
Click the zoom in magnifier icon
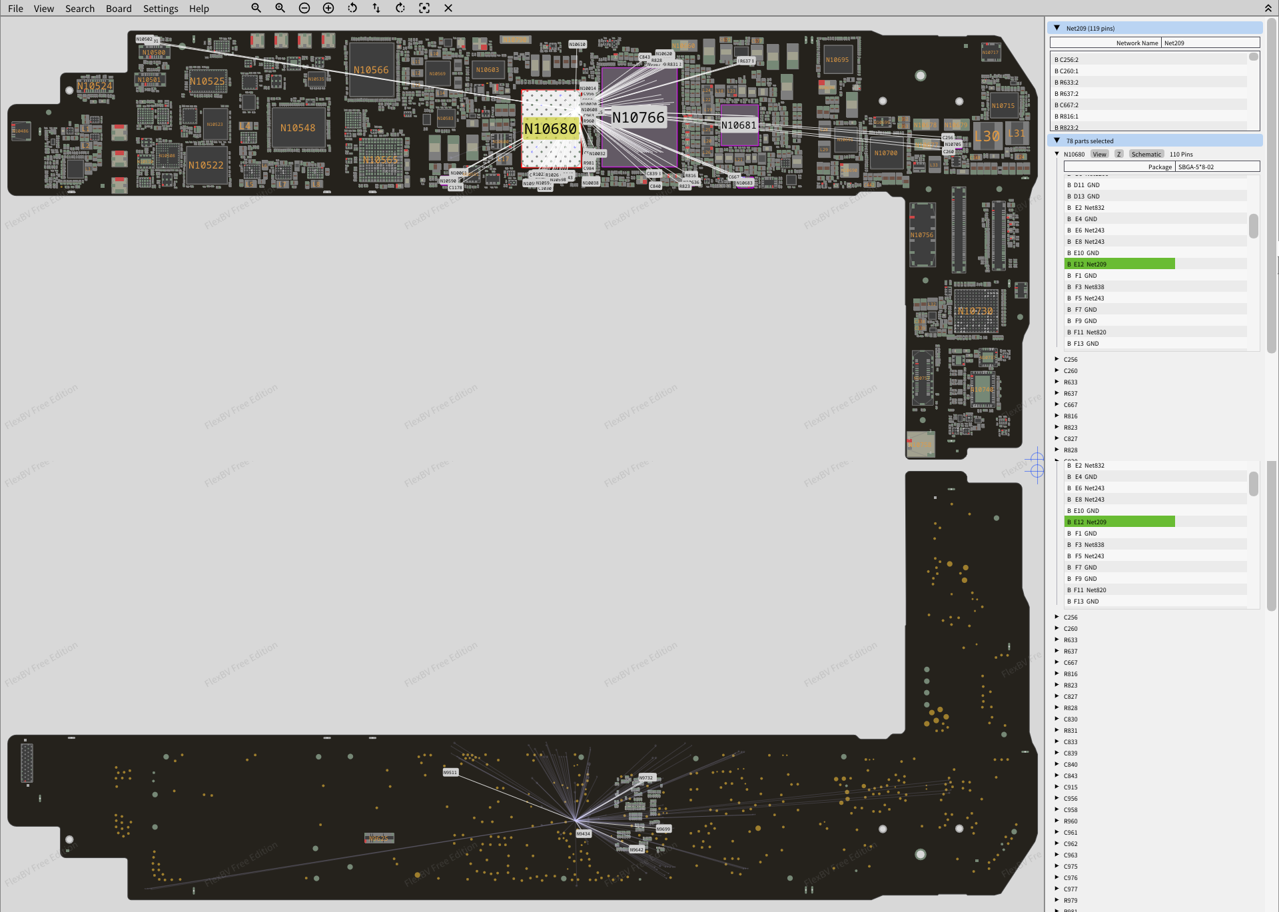coord(280,8)
